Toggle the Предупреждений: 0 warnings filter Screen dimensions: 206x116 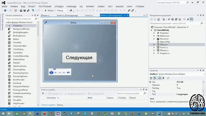click(75, 94)
